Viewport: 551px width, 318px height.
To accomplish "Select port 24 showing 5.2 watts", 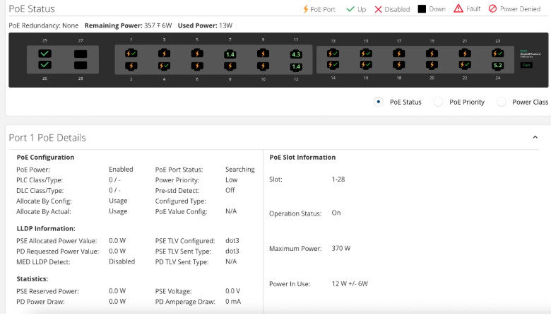I will [x=498, y=65].
